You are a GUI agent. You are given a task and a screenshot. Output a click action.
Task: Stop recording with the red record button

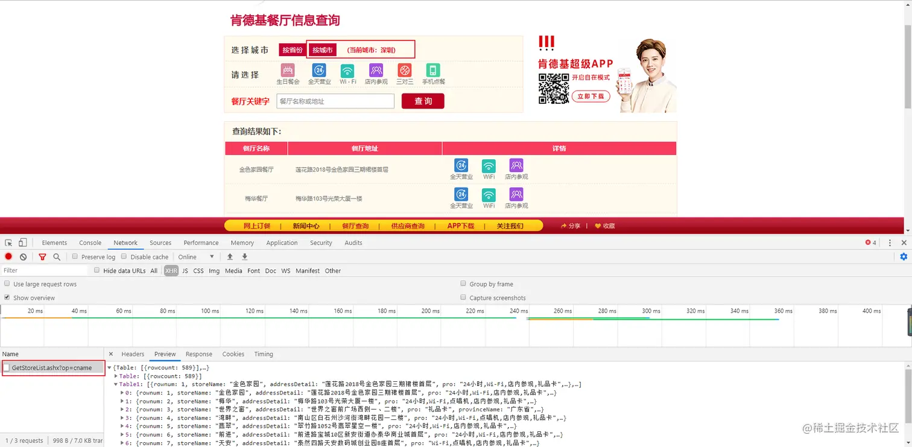8,256
